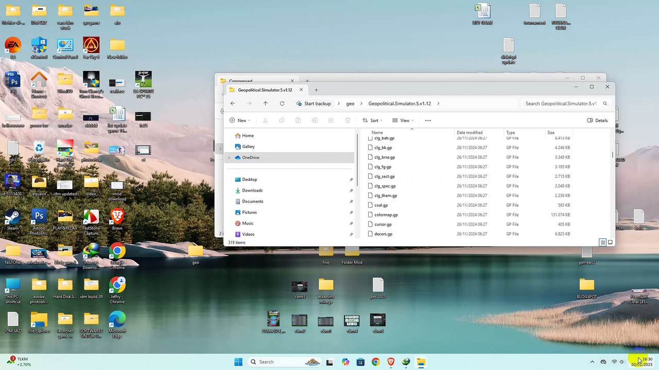
Task: Open Copilot from the taskbar
Action: pyautogui.click(x=345, y=362)
